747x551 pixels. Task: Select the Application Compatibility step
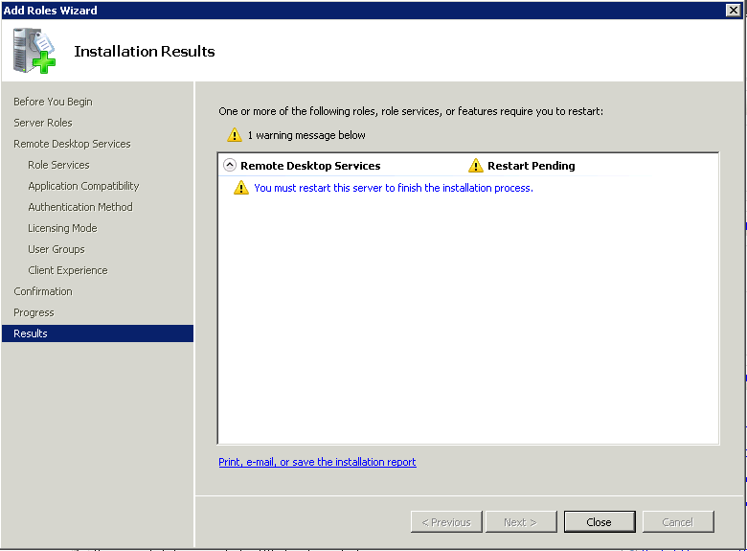(83, 186)
